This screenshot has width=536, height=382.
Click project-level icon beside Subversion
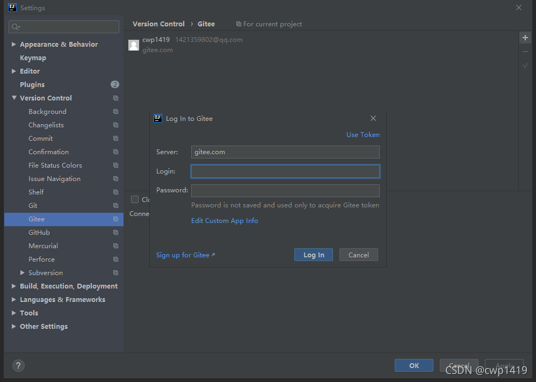(x=116, y=273)
